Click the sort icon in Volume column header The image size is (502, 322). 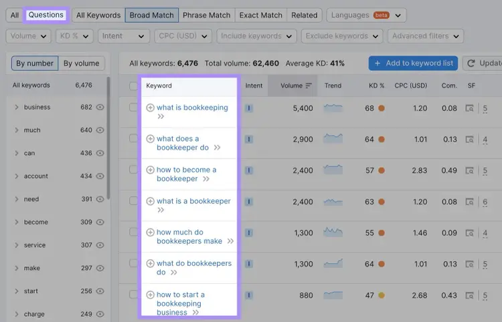click(309, 86)
